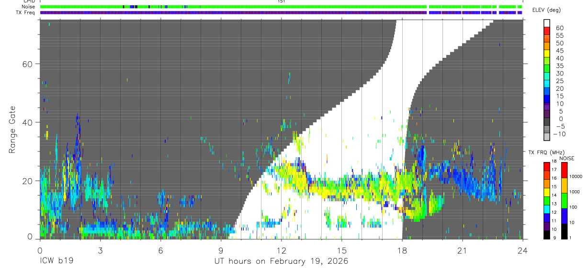
Task: Click the 'TX Freq' row label at top left
Action: (25, 12)
